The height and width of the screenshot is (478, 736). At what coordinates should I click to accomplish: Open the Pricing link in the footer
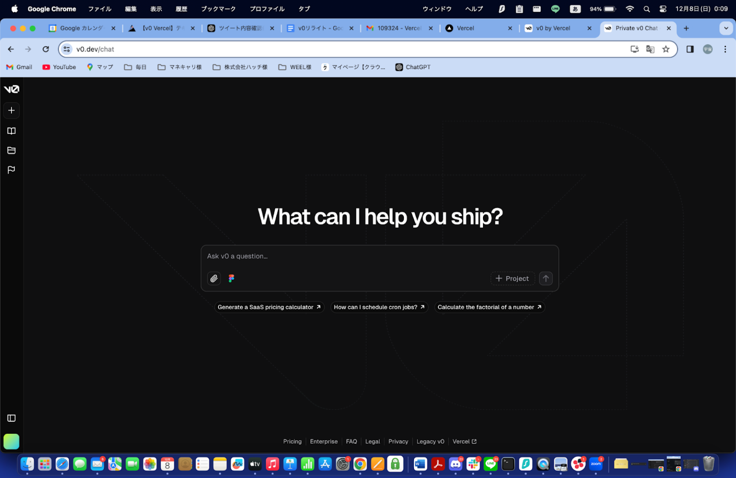292,442
